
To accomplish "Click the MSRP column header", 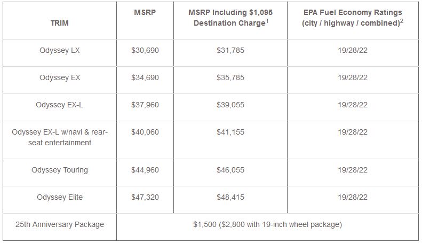I will coord(145,12).
